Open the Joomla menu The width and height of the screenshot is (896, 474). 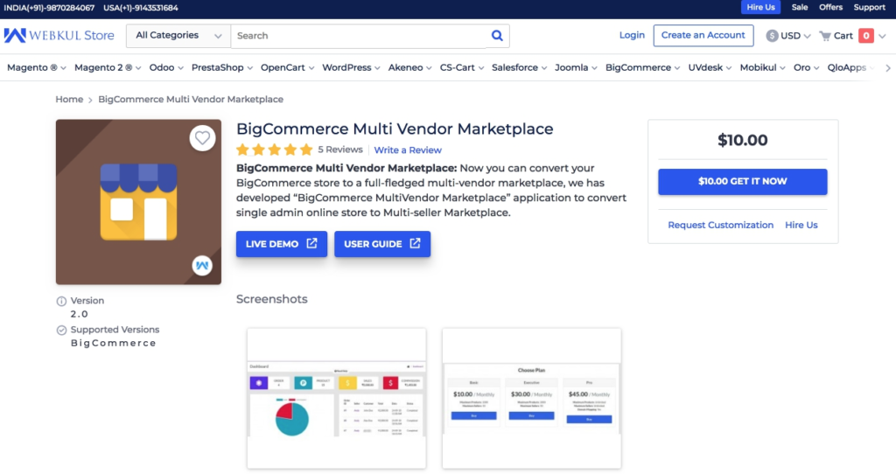(x=576, y=67)
